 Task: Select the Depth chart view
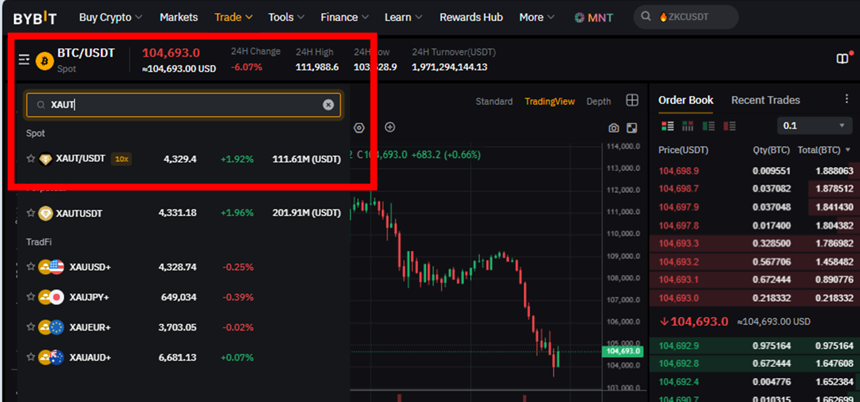[x=598, y=101]
